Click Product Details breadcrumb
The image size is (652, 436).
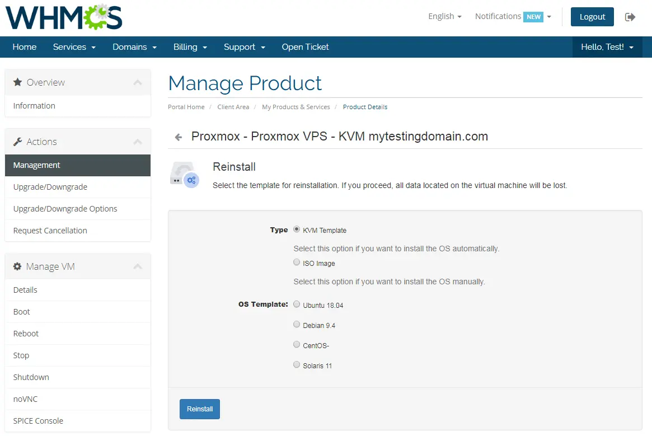(365, 107)
